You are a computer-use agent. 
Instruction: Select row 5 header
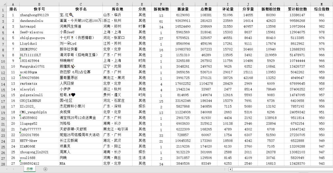(3, 32)
